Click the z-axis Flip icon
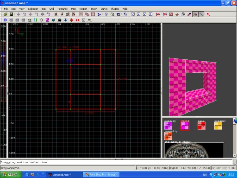The image size is (237, 178). (43, 14)
